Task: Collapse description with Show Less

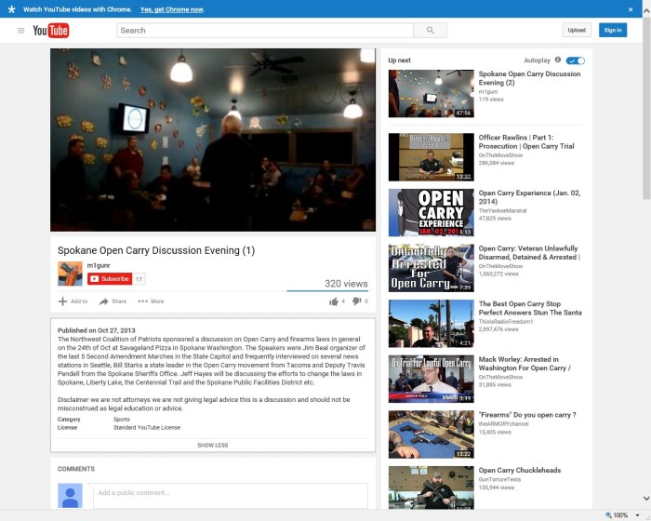Action: tap(213, 445)
